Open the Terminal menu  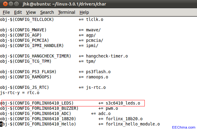click(x=66, y=12)
